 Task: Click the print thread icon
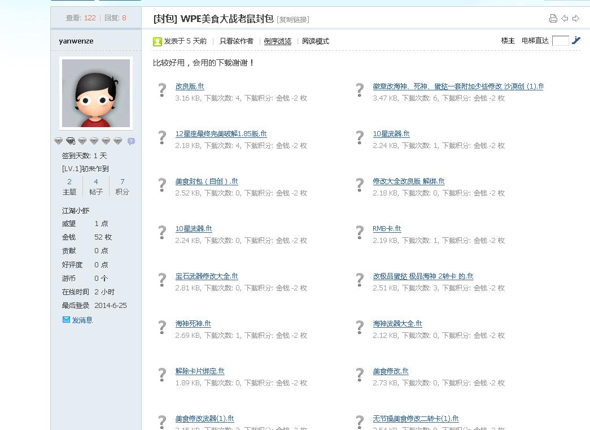(553, 19)
